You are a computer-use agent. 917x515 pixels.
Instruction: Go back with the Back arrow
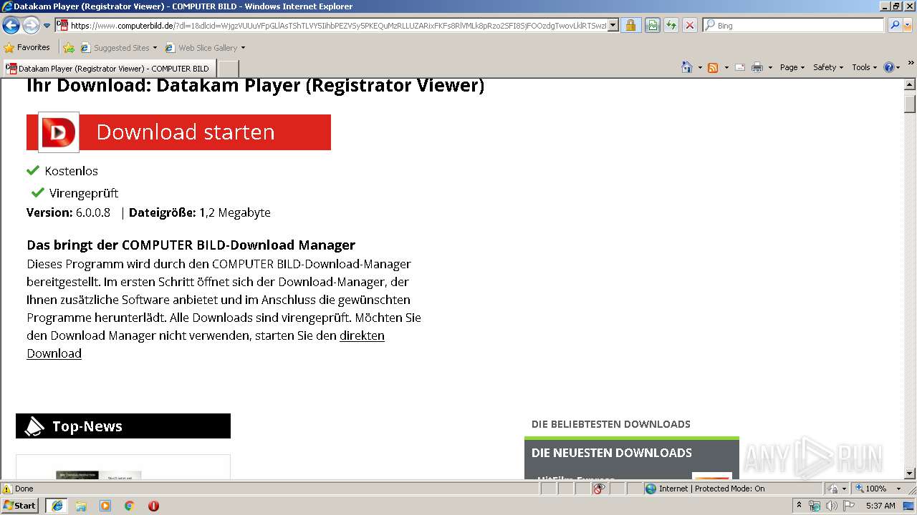coord(11,26)
